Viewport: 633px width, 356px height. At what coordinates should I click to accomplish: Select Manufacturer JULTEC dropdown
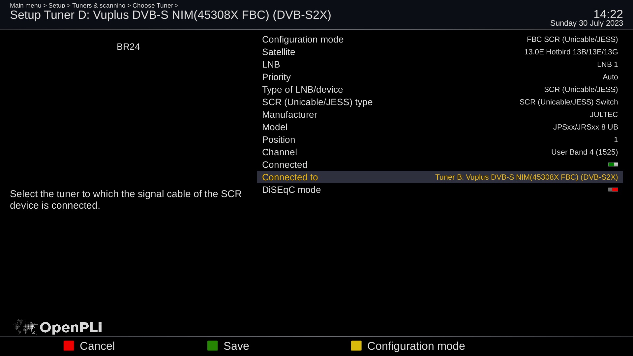tap(604, 114)
